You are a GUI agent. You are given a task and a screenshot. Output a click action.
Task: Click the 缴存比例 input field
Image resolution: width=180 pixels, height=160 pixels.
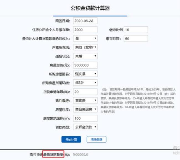click(136, 30)
